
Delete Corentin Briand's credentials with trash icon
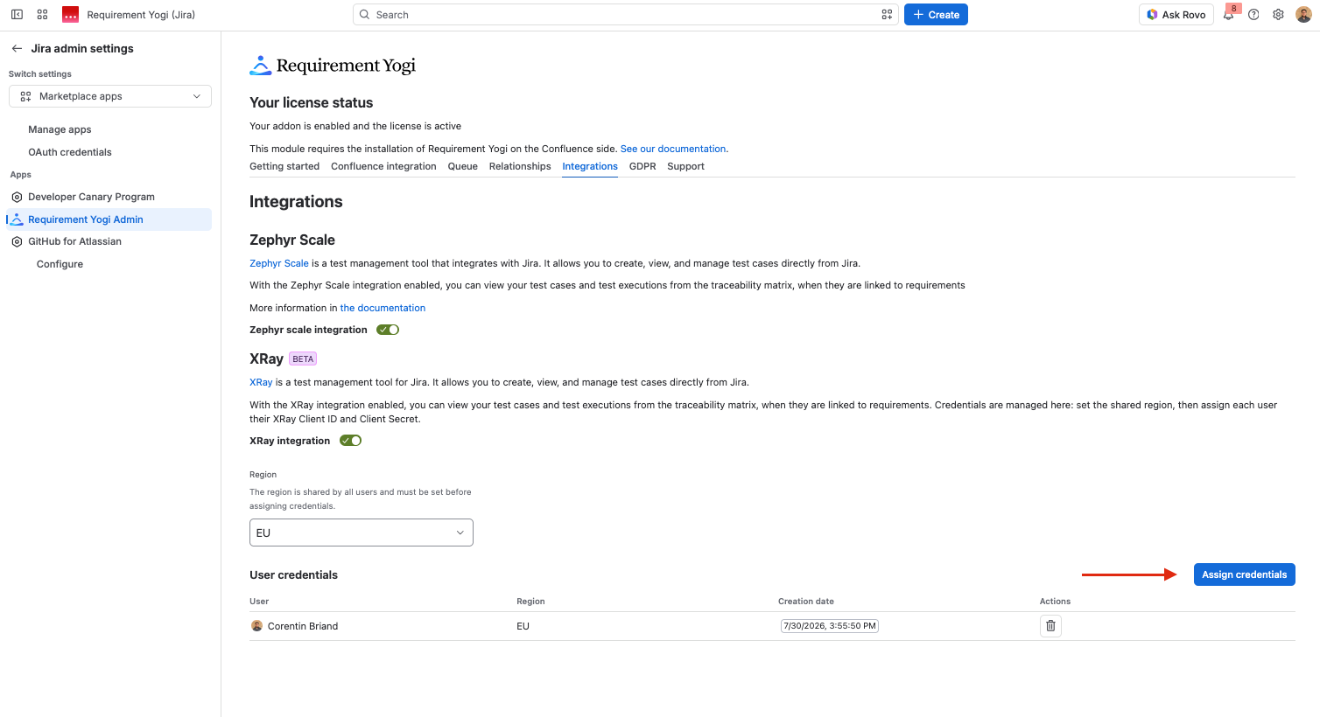tap(1050, 626)
